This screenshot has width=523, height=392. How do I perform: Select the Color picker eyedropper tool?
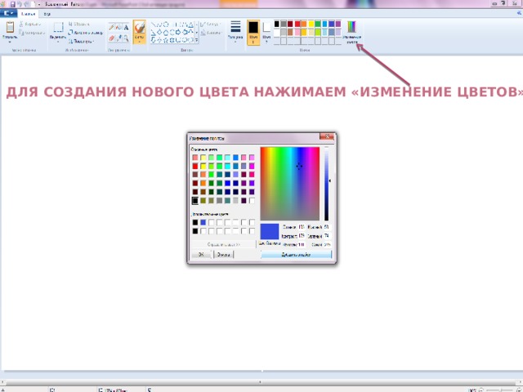[118, 38]
